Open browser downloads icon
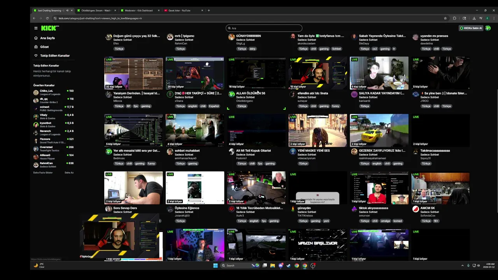498x280 pixels. tap(474, 18)
